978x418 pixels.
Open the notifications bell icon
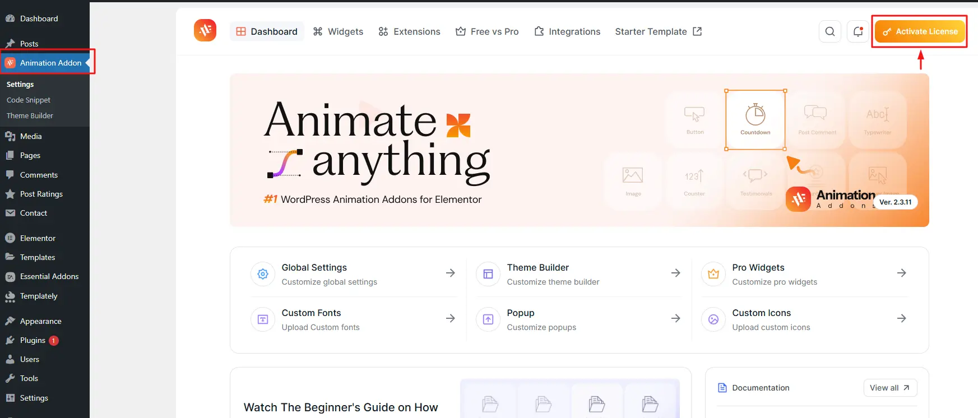coord(858,31)
